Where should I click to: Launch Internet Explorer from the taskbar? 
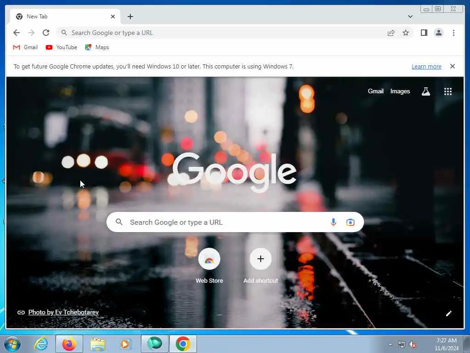(41, 344)
